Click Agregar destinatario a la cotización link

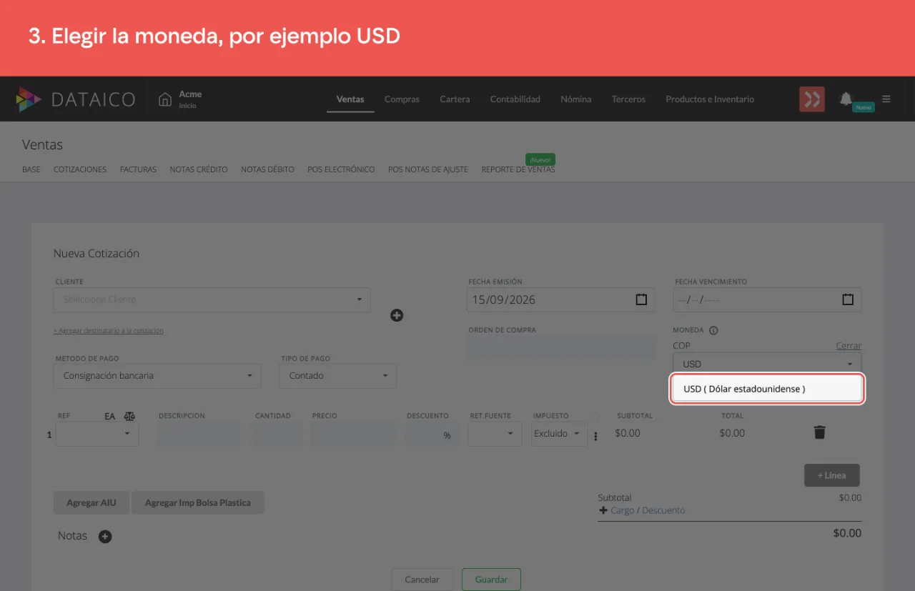click(109, 331)
